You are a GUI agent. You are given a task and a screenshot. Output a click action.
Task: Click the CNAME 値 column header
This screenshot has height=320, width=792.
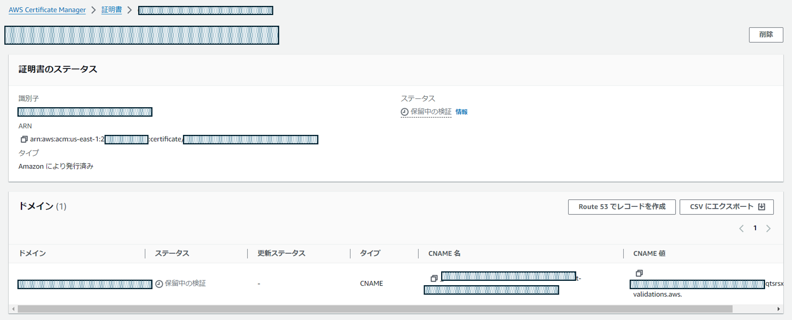(x=649, y=254)
